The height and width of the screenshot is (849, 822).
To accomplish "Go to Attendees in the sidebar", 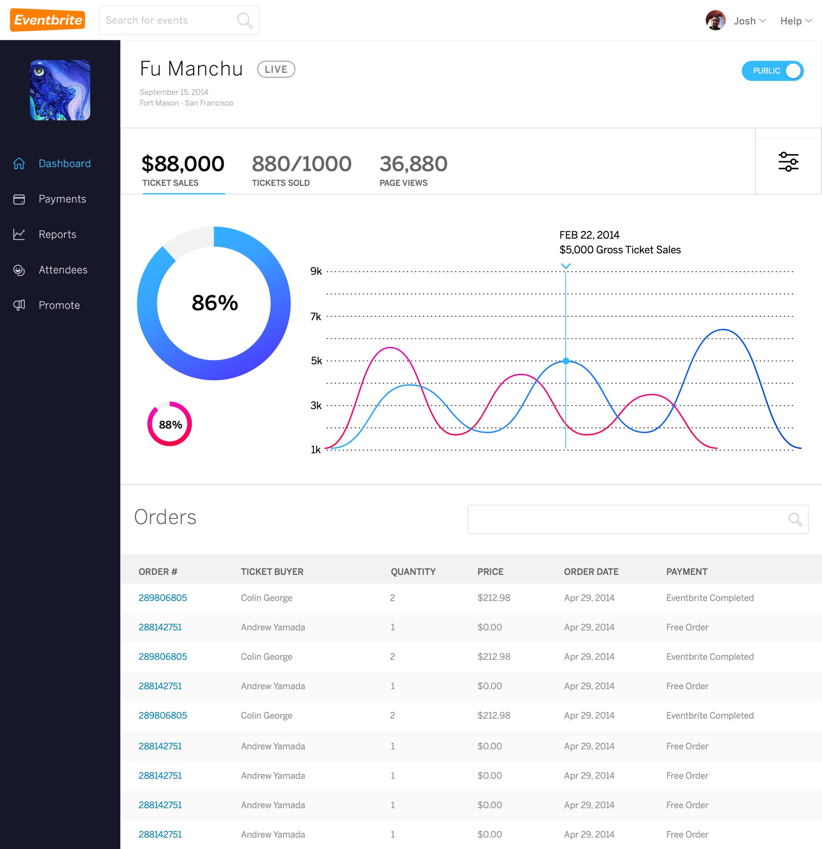I will (x=63, y=270).
